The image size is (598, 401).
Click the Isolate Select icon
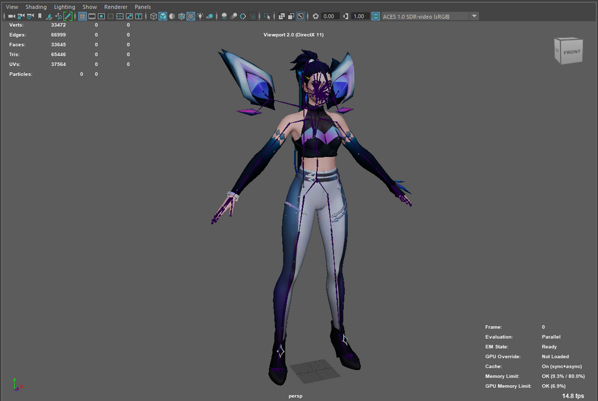[267, 16]
